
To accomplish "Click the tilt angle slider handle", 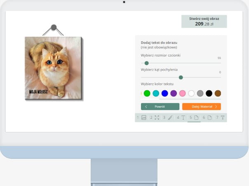I will 181,77.
